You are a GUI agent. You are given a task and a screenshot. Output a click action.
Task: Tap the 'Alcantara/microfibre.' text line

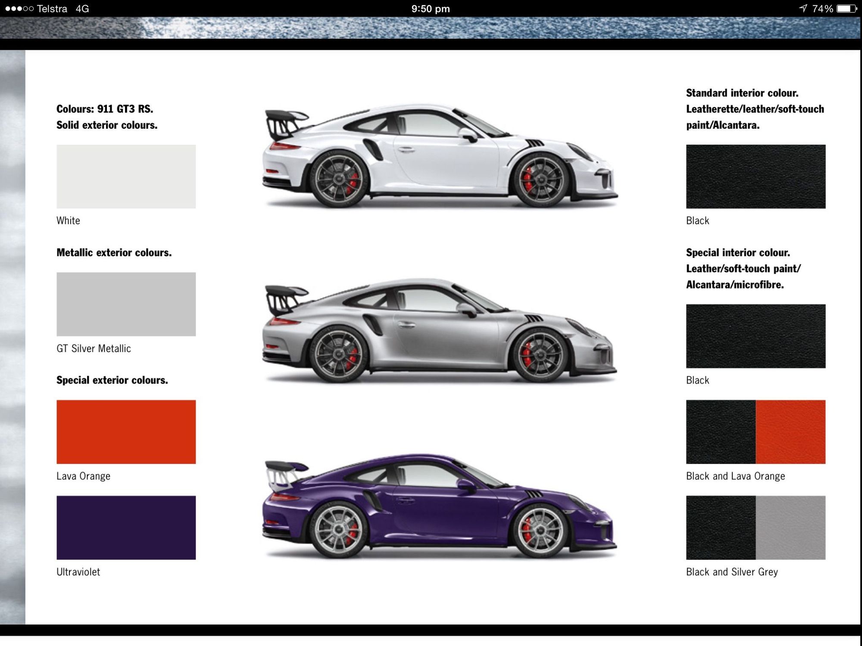click(735, 285)
